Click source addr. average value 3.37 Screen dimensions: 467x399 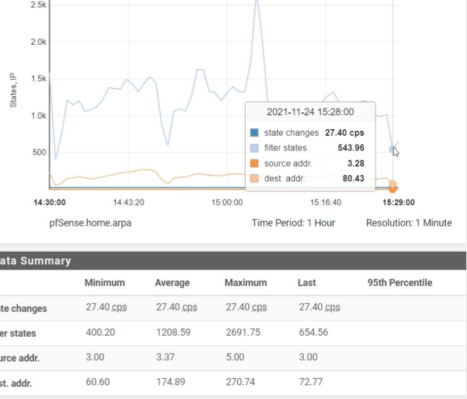(x=165, y=357)
